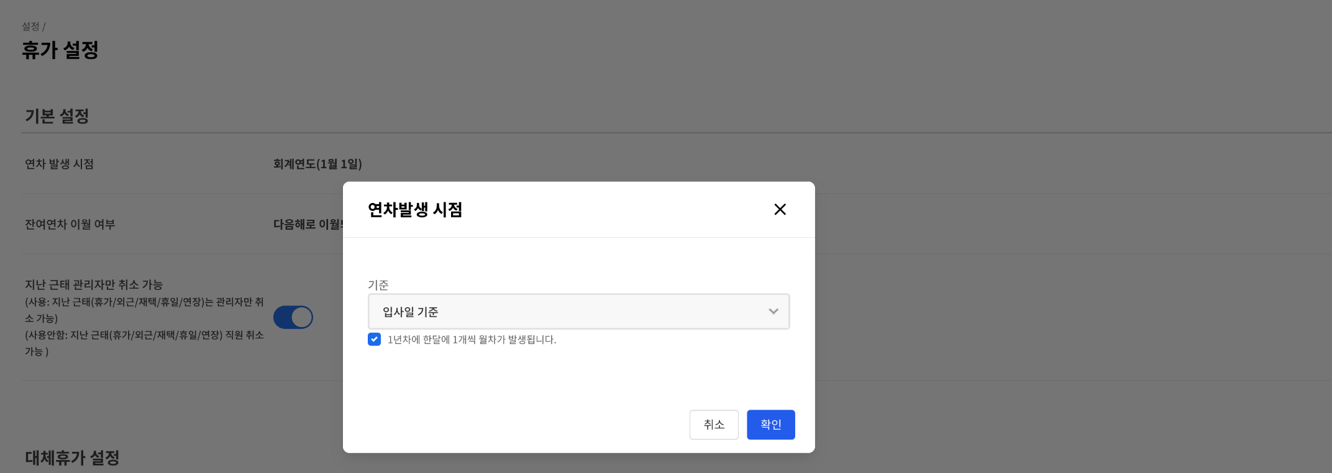
Task: Uncheck the monthly leave accrual checkbox
Action: click(374, 339)
